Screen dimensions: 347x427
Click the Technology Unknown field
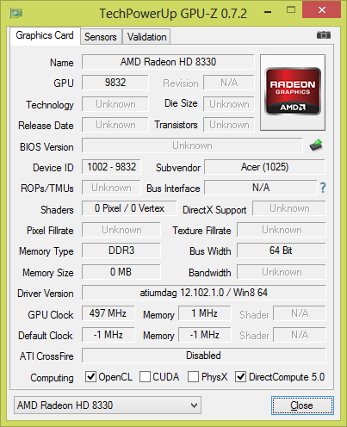pyautogui.click(x=115, y=104)
